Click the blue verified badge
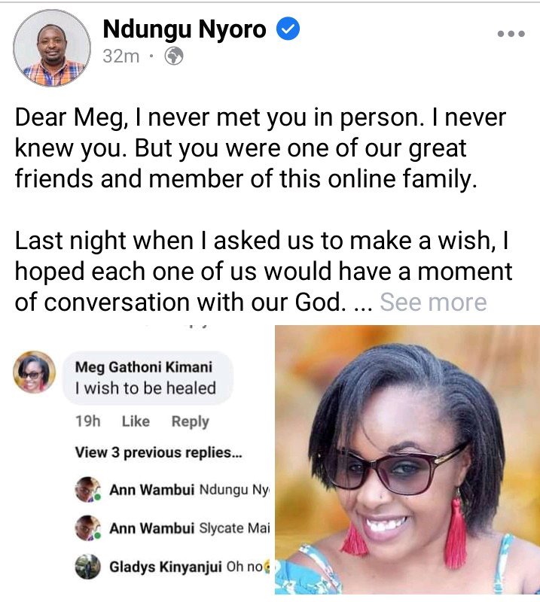The height and width of the screenshot is (602, 540). 288,29
